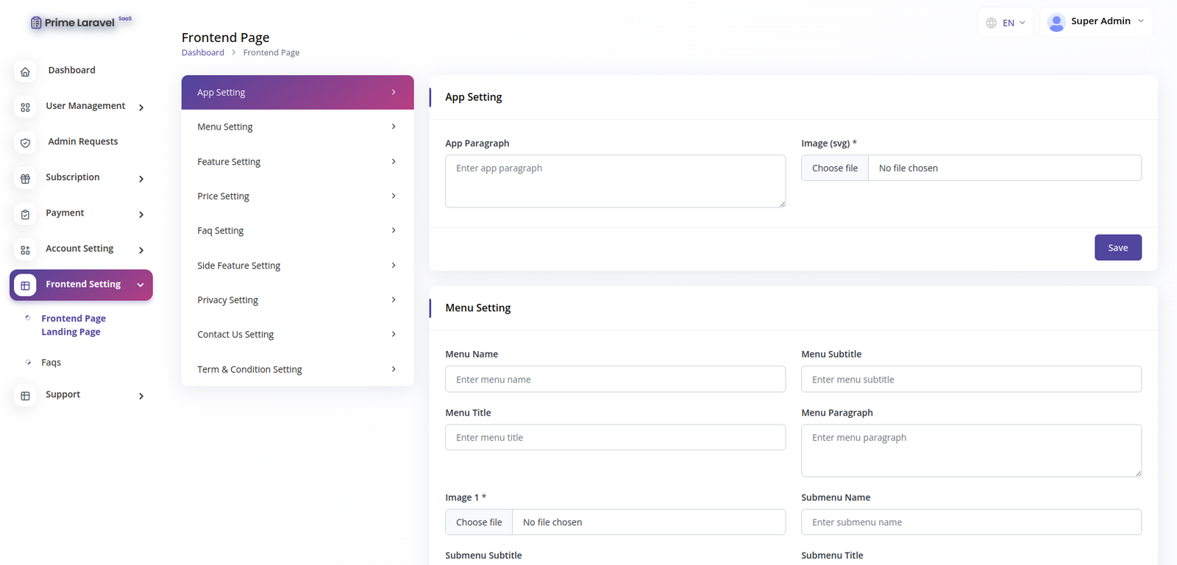The image size is (1177, 565).
Task: Click the Admin Requests shield icon
Action: point(25,143)
